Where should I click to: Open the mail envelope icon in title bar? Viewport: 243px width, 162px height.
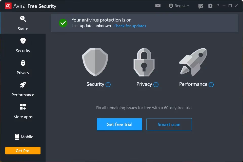point(158,6)
